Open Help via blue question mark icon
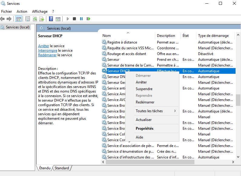241x176 pixels. tap(51, 19)
